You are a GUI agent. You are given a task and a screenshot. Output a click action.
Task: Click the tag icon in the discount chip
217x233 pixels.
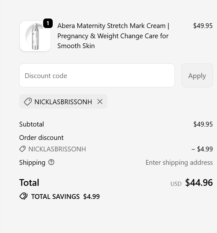[28, 102]
